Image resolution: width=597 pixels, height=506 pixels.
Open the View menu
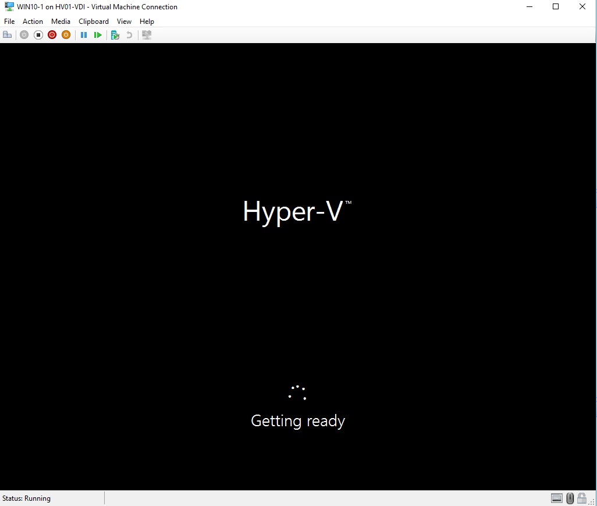pyautogui.click(x=124, y=21)
